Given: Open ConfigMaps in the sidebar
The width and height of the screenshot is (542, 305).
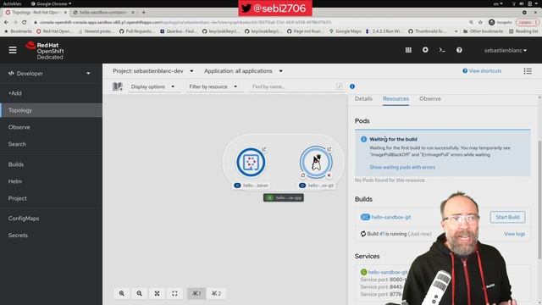Looking at the screenshot, I should coord(51,219).
